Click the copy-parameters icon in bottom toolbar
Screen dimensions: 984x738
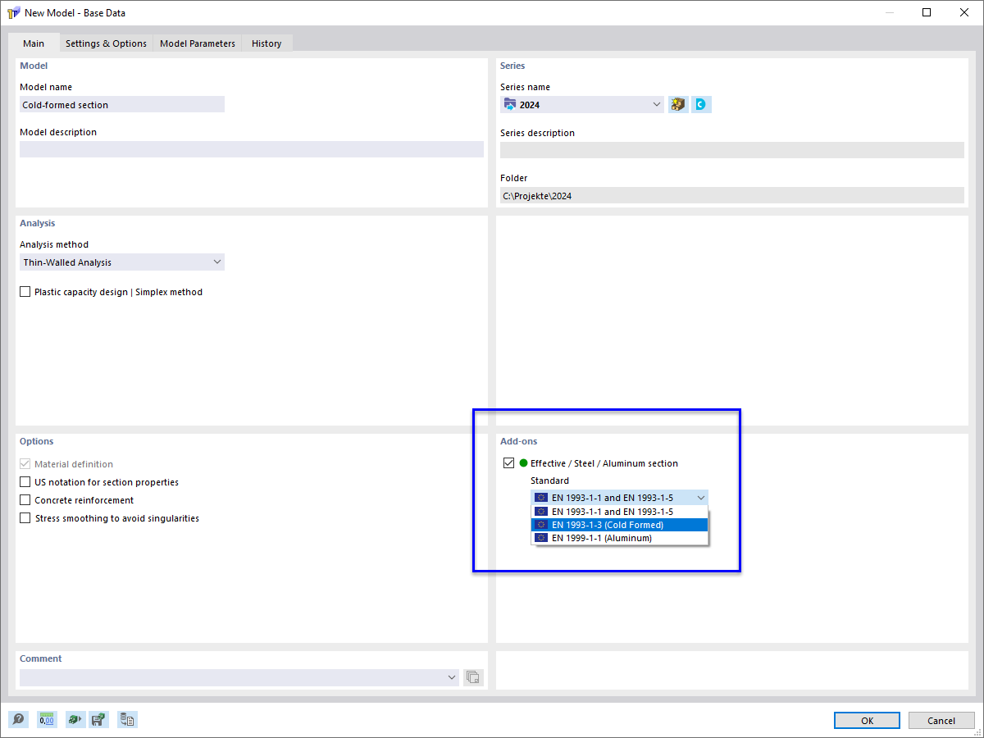(127, 719)
